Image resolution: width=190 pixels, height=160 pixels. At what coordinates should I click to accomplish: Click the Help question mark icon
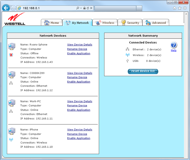tap(174, 45)
